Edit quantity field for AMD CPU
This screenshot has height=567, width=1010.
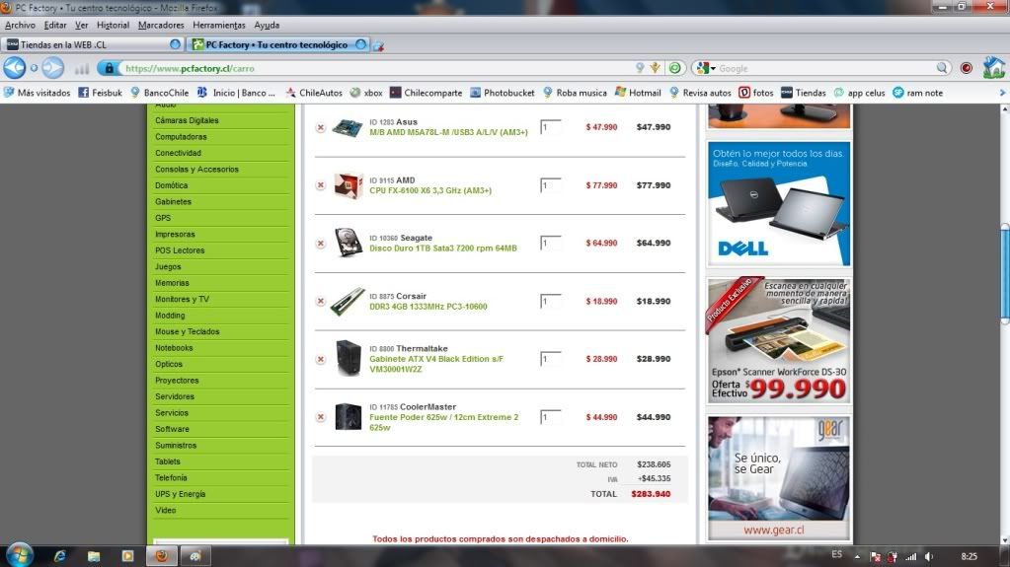(551, 185)
